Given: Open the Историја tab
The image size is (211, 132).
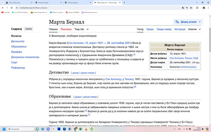Looking at the screenshot, I should 179,29.
